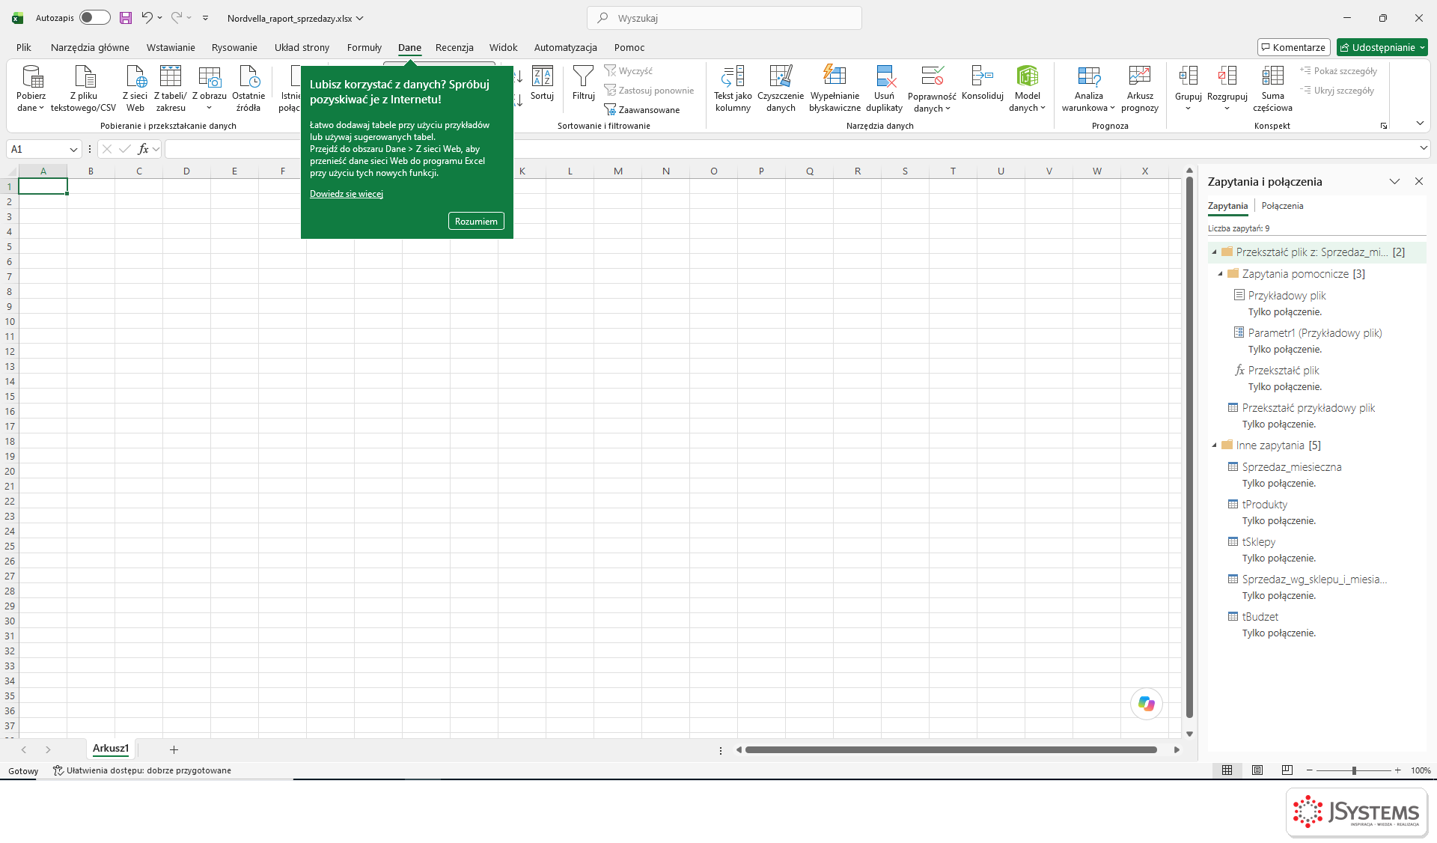Save the workbook with the disk icon
1437x843 pixels.
[126, 18]
